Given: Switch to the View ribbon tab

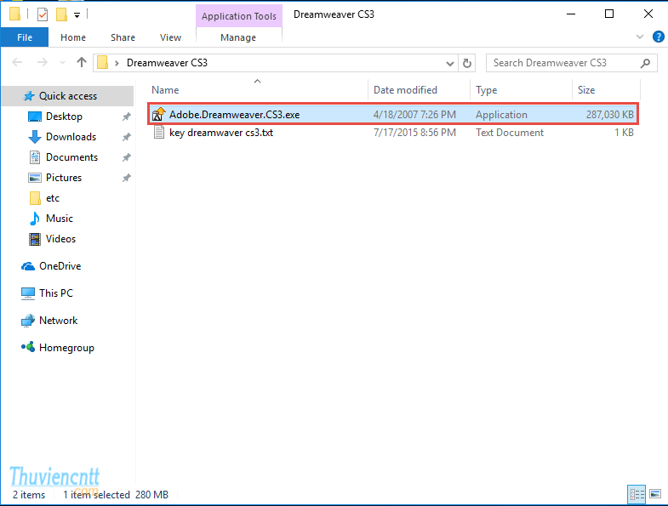Looking at the screenshot, I should coord(170,37).
